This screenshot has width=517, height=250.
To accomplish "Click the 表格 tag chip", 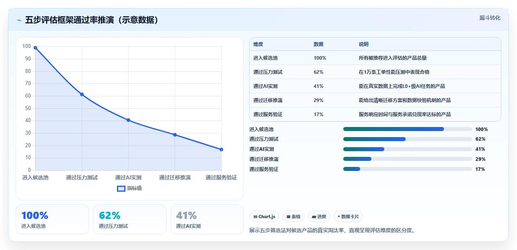I will click(293, 217).
